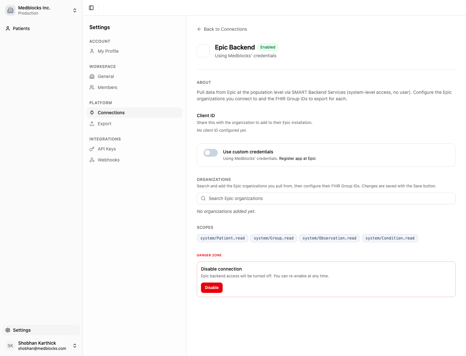
Task: Click the Client ID label
Action: click(206, 116)
